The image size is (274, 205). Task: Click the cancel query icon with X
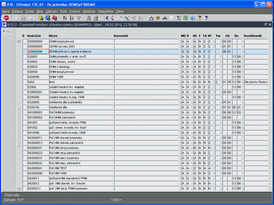pos(55,18)
